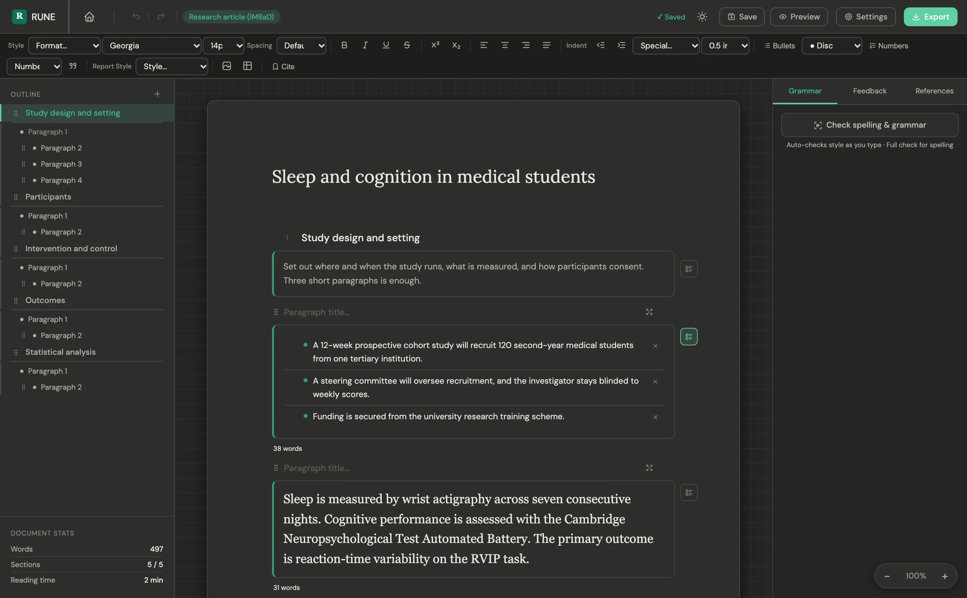
Task: Zoom in with the plus control
Action: (945, 576)
